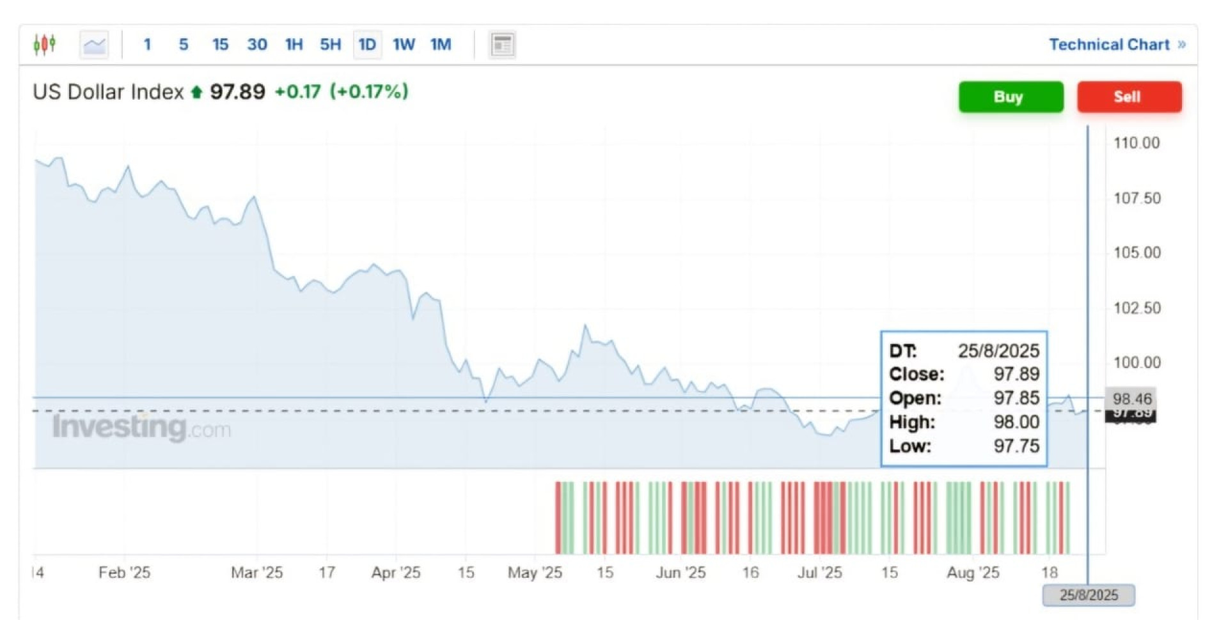Switch chart to 1W weekly interval
The width and height of the screenshot is (1228, 620).
point(404,45)
